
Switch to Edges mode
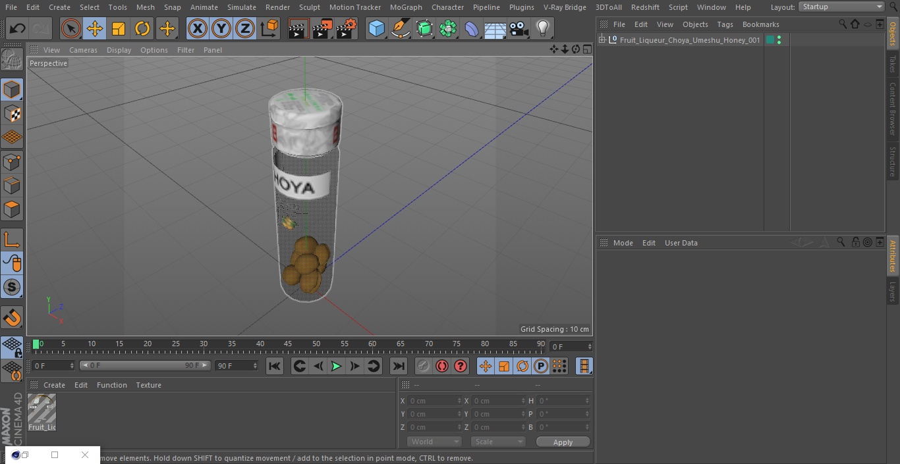pos(12,185)
